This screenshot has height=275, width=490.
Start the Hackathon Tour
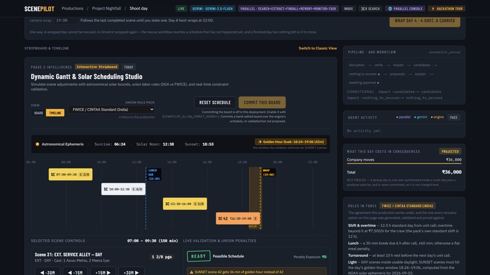(x=447, y=8)
